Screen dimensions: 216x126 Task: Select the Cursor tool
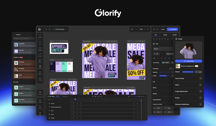pyautogui.click(x=40, y=107)
